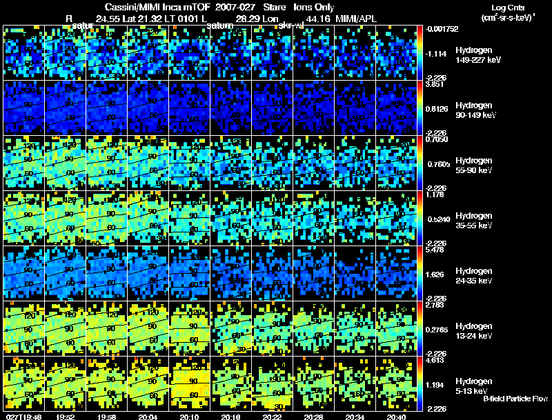Click the 'LT 0101' header value
The height and width of the screenshot is (420, 552).
click(x=182, y=19)
